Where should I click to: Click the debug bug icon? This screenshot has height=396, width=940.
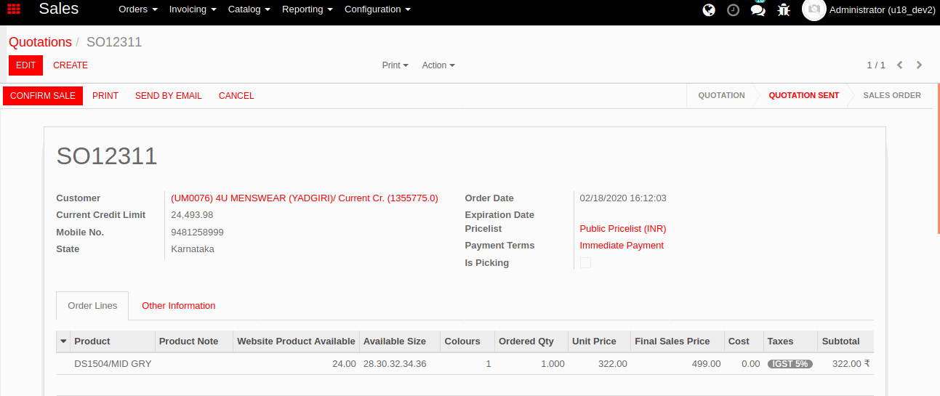click(x=783, y=10)
